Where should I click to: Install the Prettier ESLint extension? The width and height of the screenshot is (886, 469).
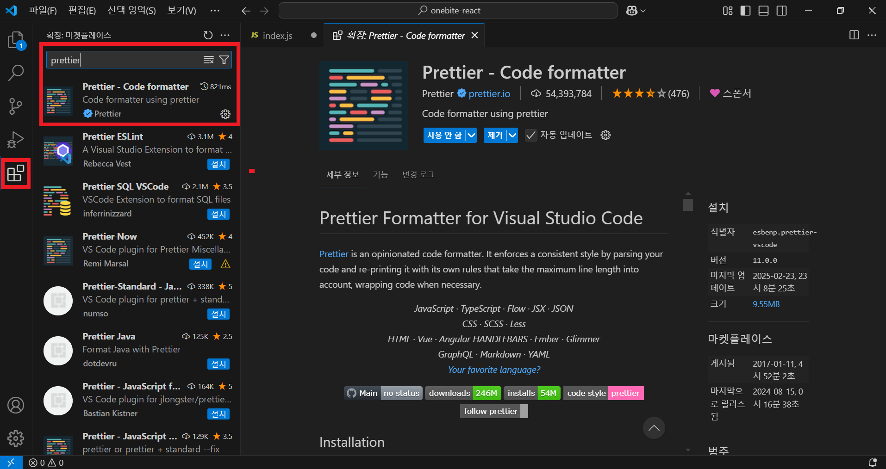click(218, 164)
